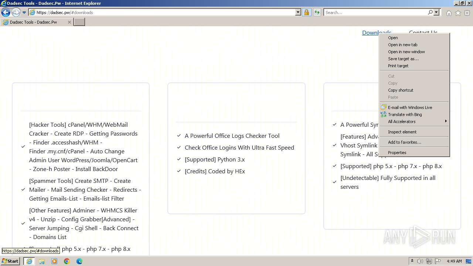Choose Inspect element menu entry

(x=402, y=132)
